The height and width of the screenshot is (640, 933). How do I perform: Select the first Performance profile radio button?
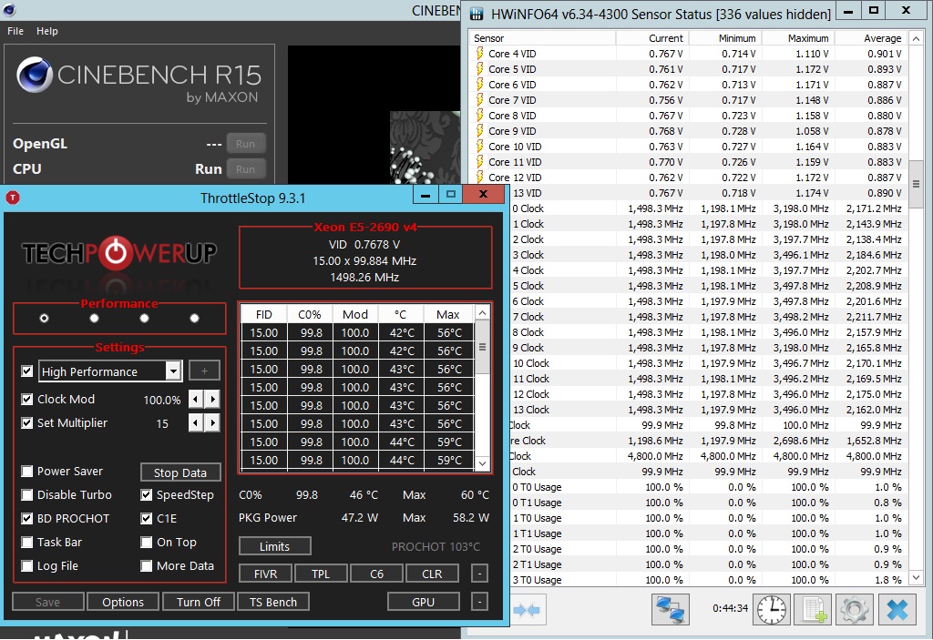pyautogui.click(x=44, y=319)
